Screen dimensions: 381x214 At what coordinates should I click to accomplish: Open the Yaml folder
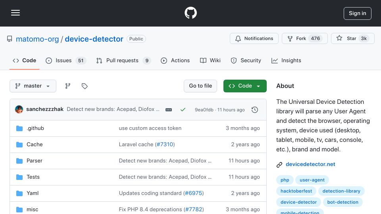coord(33,193)
